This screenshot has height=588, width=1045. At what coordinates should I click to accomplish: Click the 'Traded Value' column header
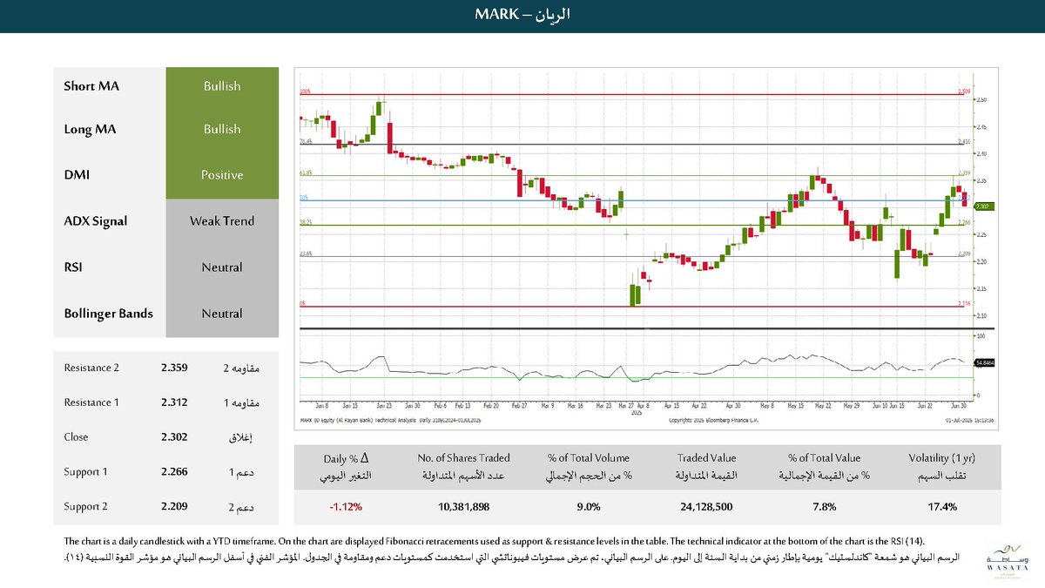pyautogui.click(x=706, y=457)
